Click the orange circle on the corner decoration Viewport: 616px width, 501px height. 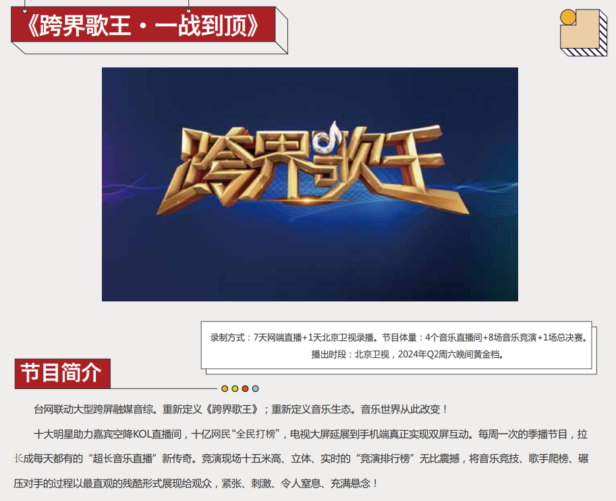[567, 18]
